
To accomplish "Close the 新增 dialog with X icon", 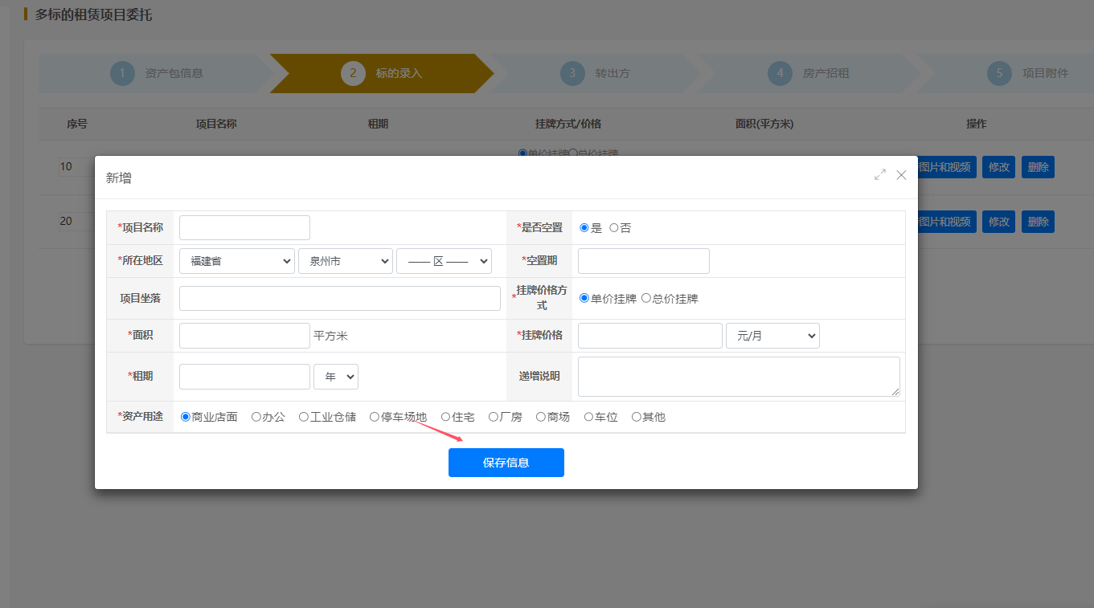I will pyautogui.click(x=901, y=174).
